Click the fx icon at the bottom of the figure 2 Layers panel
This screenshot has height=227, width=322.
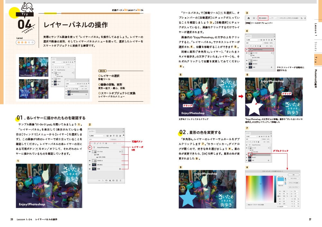[x=103, y=180]
